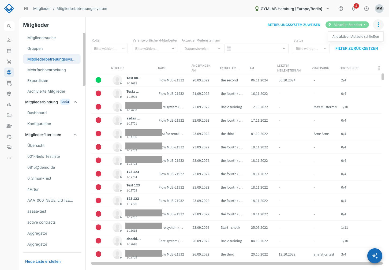
Task: Click the date range calendar input field
Action: (x=256, y=48)
